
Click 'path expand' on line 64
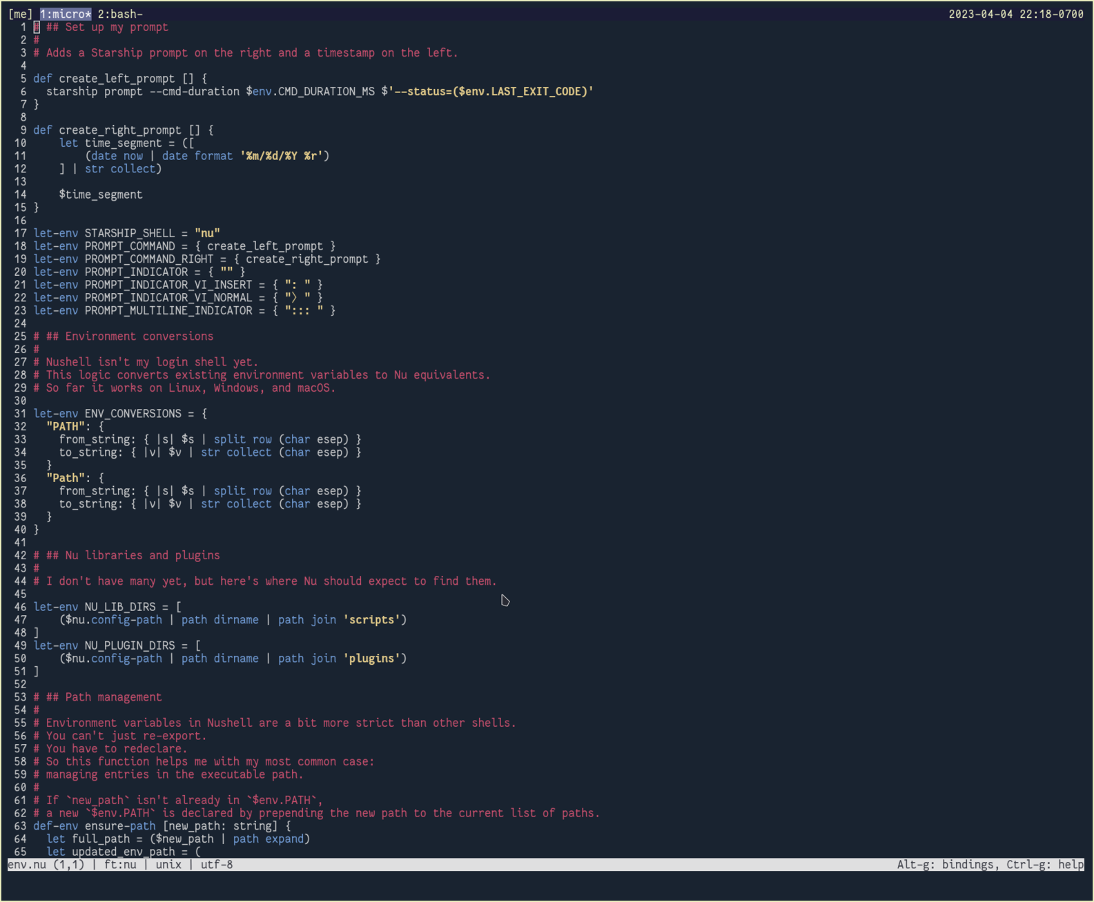(268, 839)
